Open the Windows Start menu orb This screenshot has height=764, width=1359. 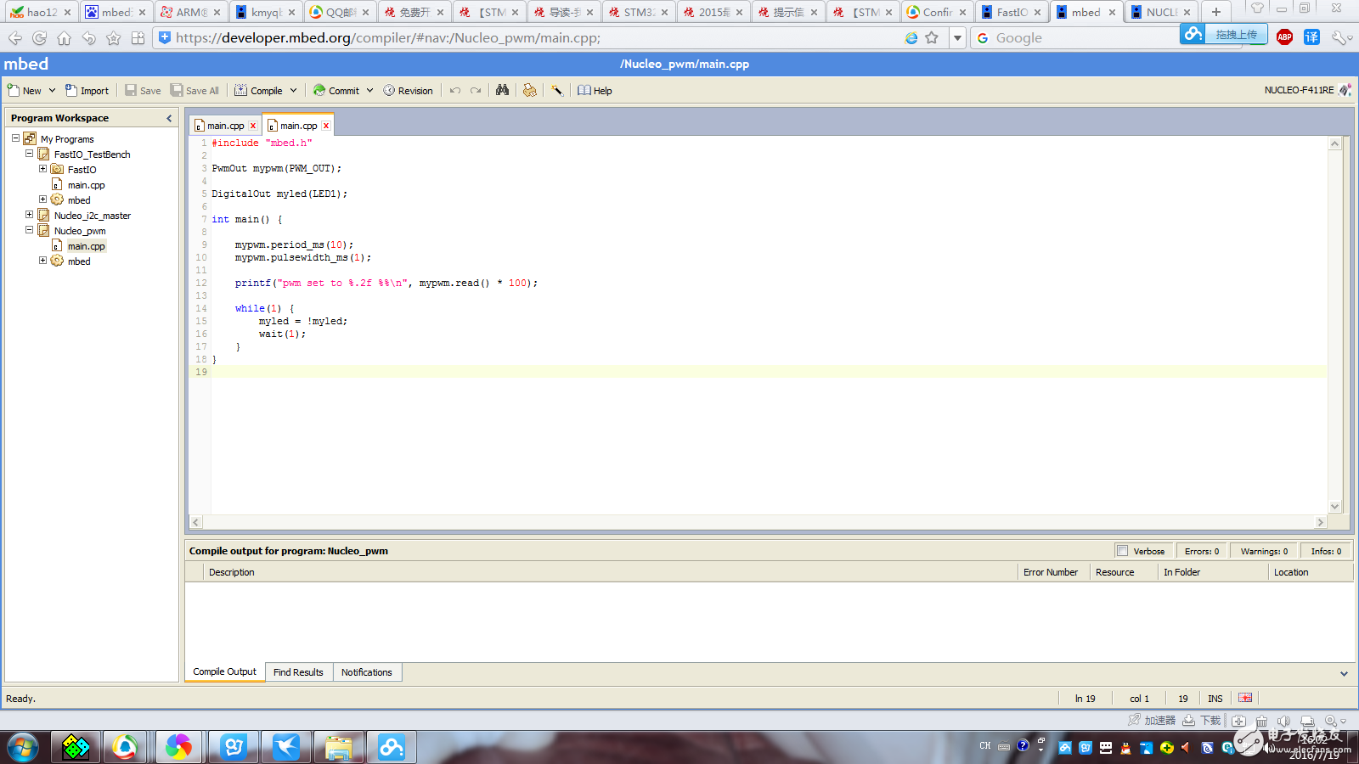point(23,747)
